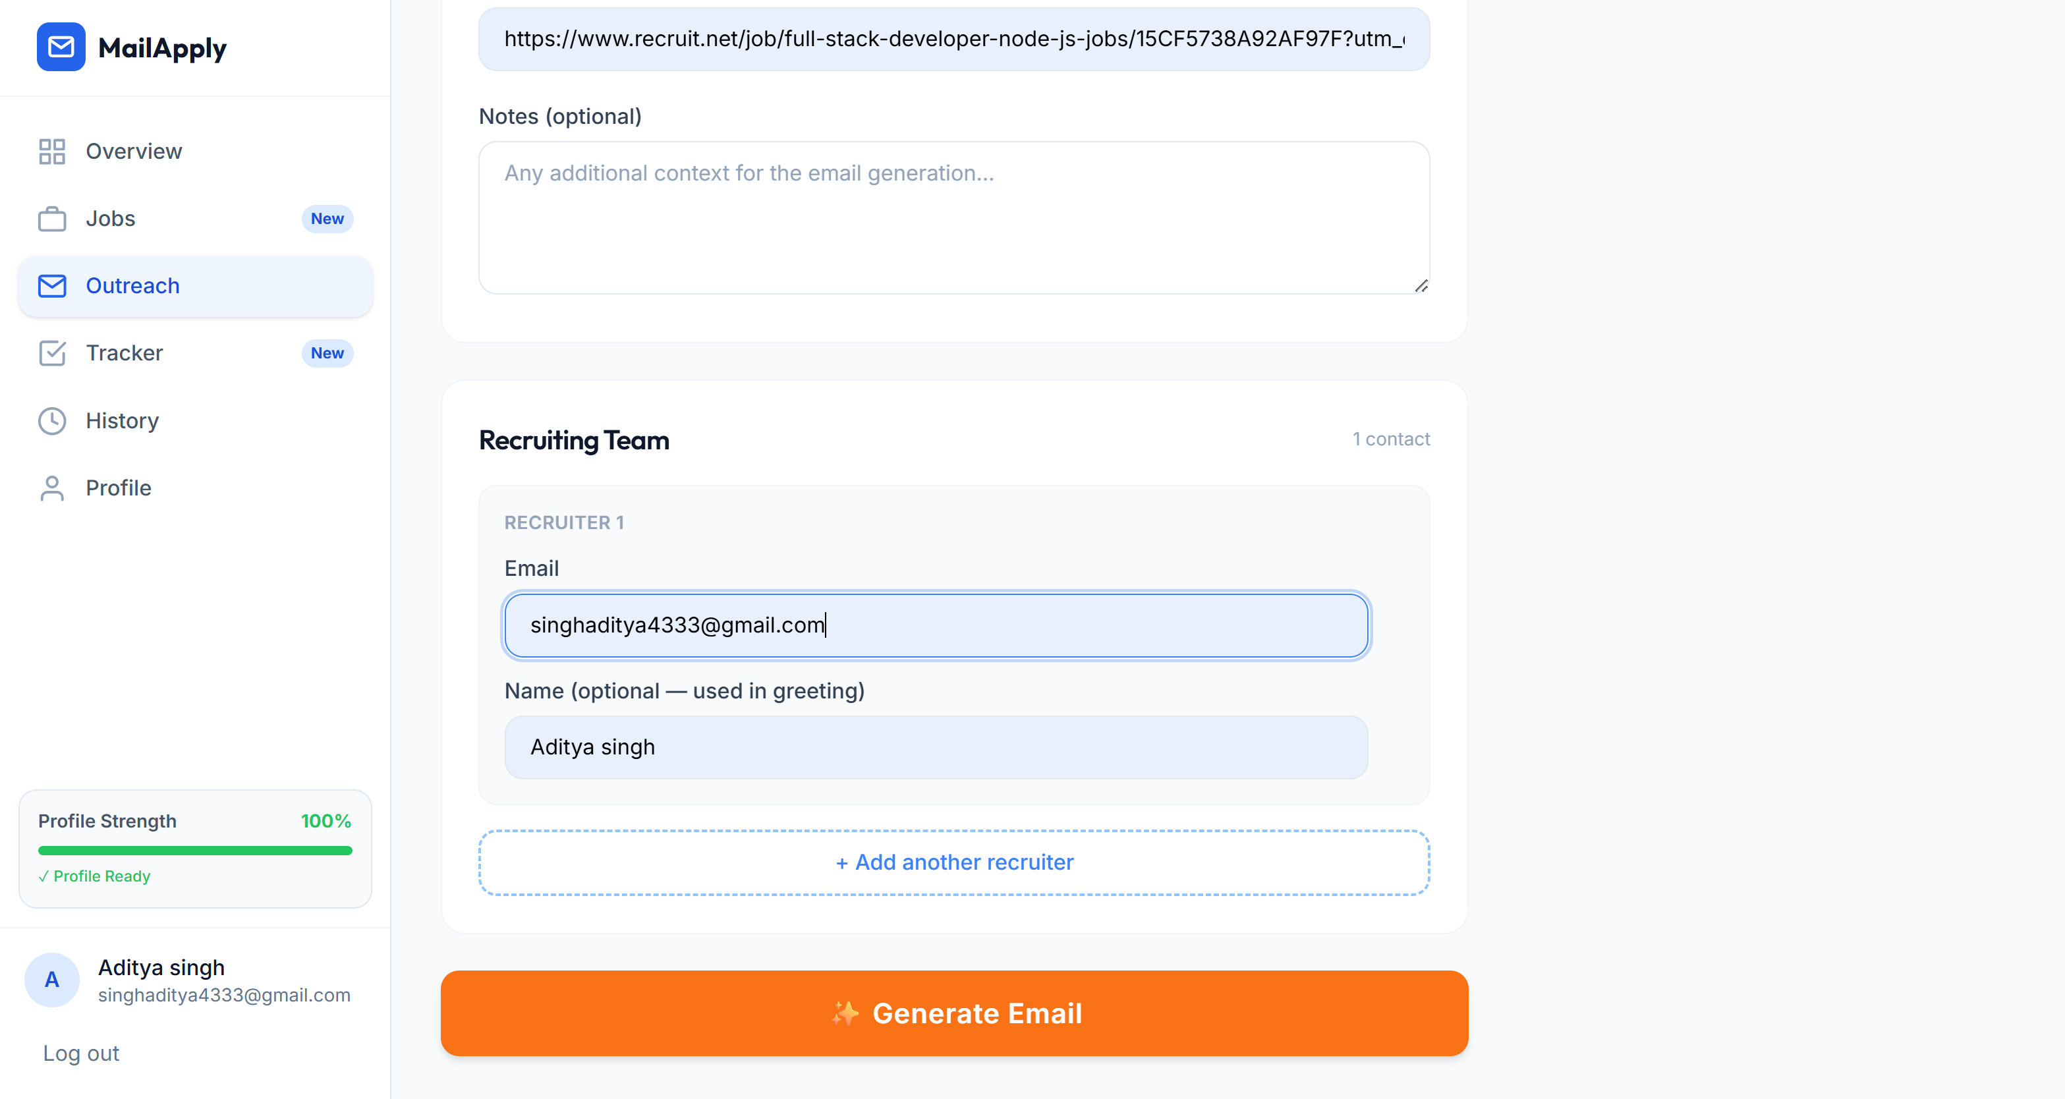
Task: Click the Log out link
Action: 80,1052
